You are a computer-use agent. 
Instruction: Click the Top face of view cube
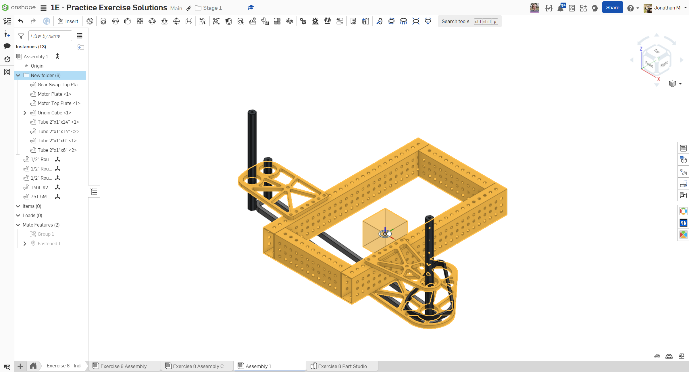pos(657,51)
